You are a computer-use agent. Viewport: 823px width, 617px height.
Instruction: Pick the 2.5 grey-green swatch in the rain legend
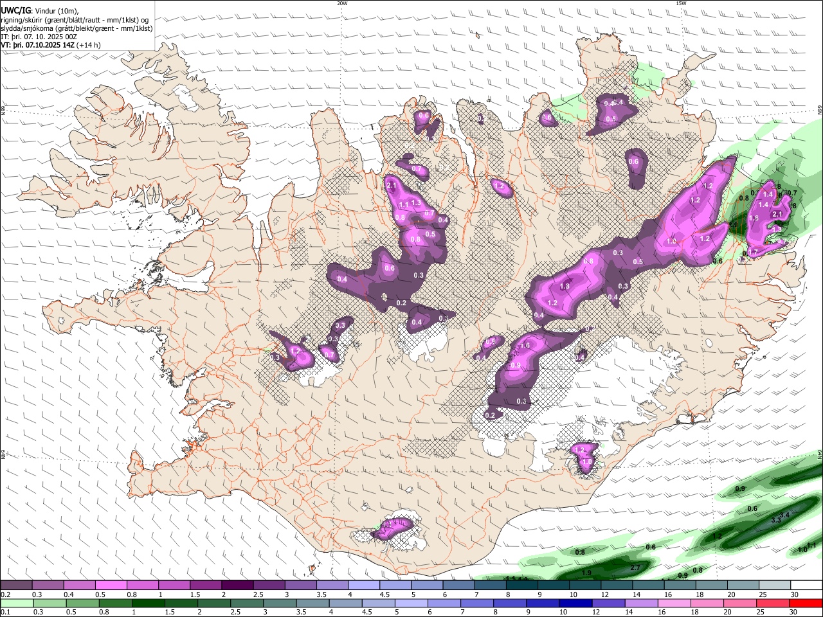247,604
